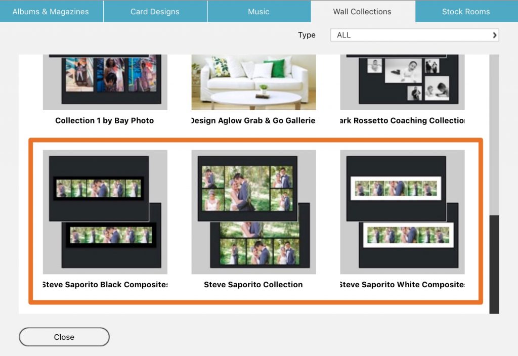Click the Type dropdown chevron arrow
This screenshot has width=518, height=356.
click(x=494, y=35)
